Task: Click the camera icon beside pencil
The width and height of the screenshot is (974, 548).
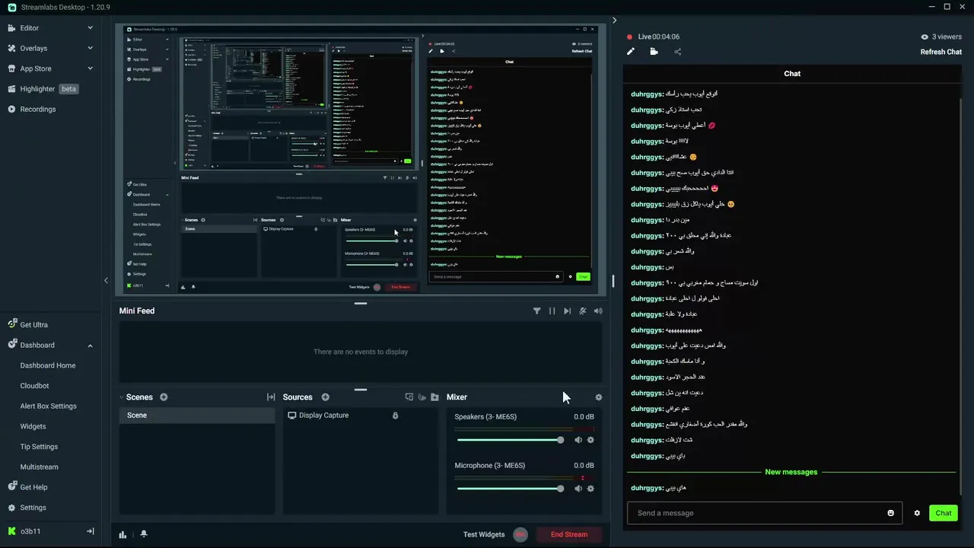Action: [x=654, y=52]
